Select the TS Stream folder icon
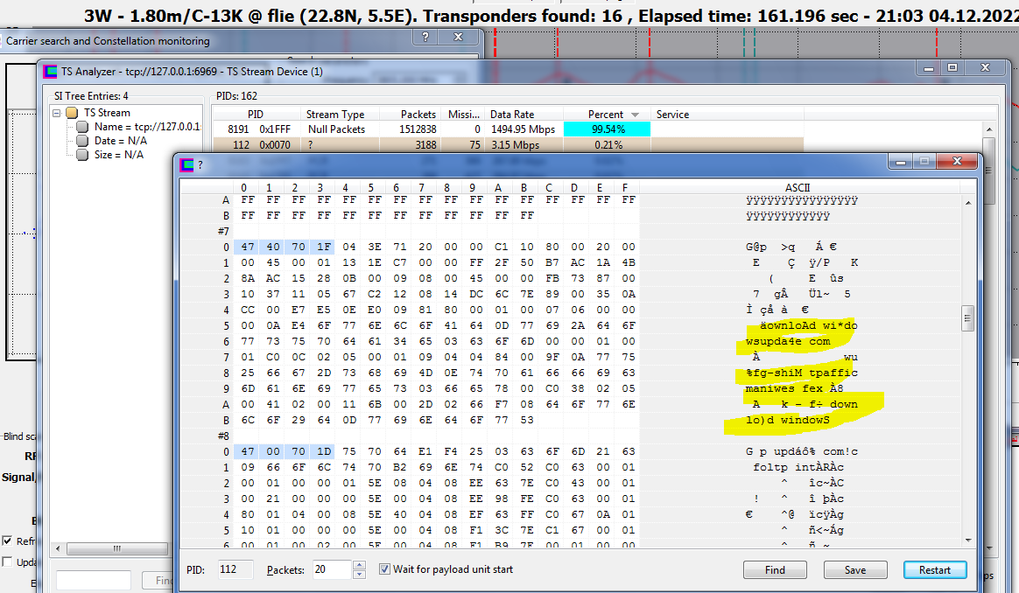Viewport: 1019px width, 593px height. 71,113
